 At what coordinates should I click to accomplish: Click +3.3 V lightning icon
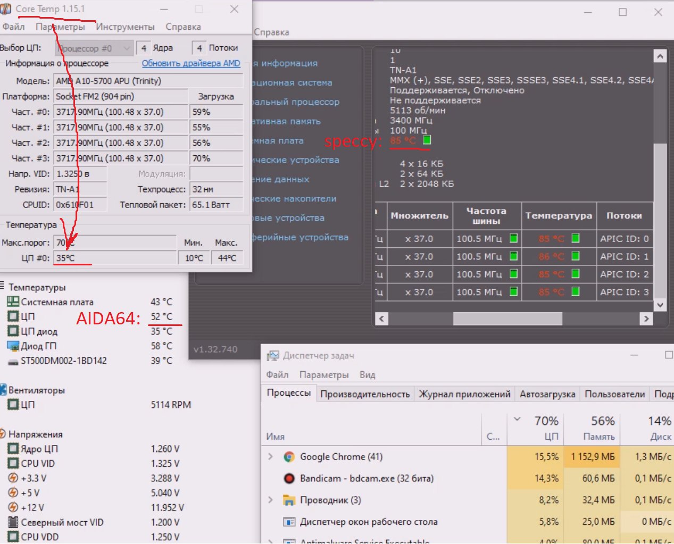click(13, 478)
